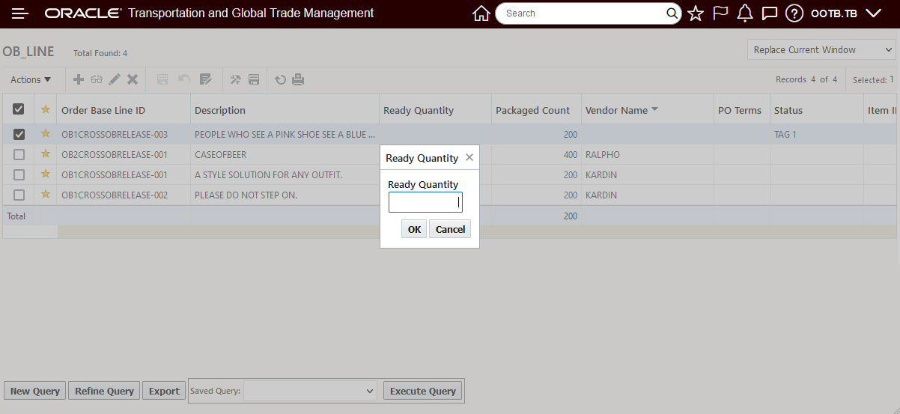This screenshot has height=414, width=900.
Task: Add new record with plus icon
Action: coord(78,79)
